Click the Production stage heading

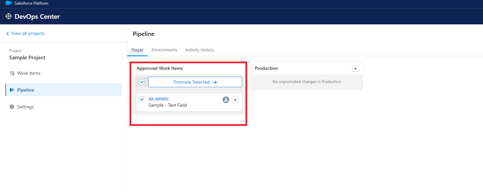pyautogui.click(x=266, y=69)
